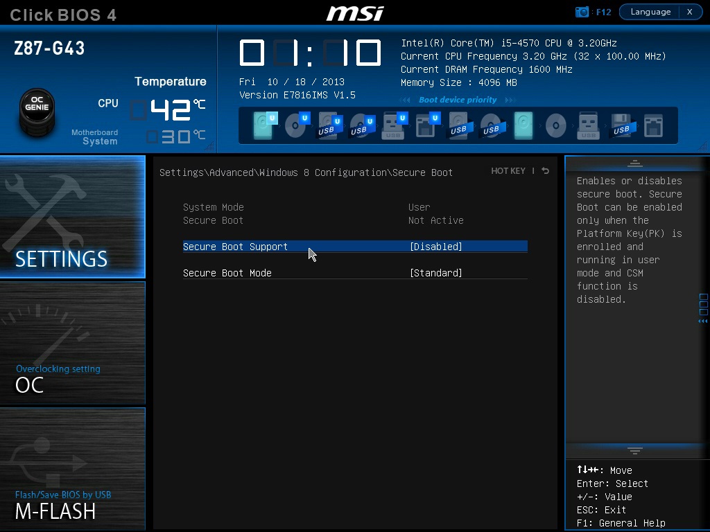Viewport: 710px width, 532px height.
Task: Select the UEFI network boot device icon
Action: [426, 126]
